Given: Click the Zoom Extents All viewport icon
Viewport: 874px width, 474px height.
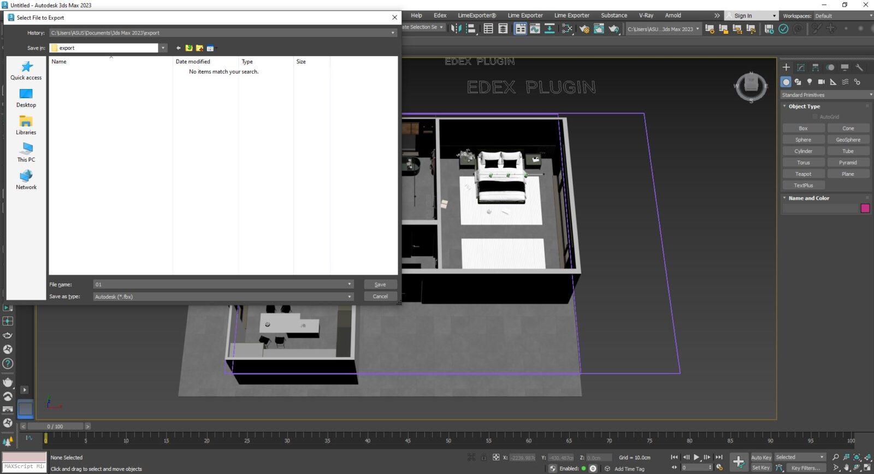Looking at the screenshot, I should click(x=867, y=457).
